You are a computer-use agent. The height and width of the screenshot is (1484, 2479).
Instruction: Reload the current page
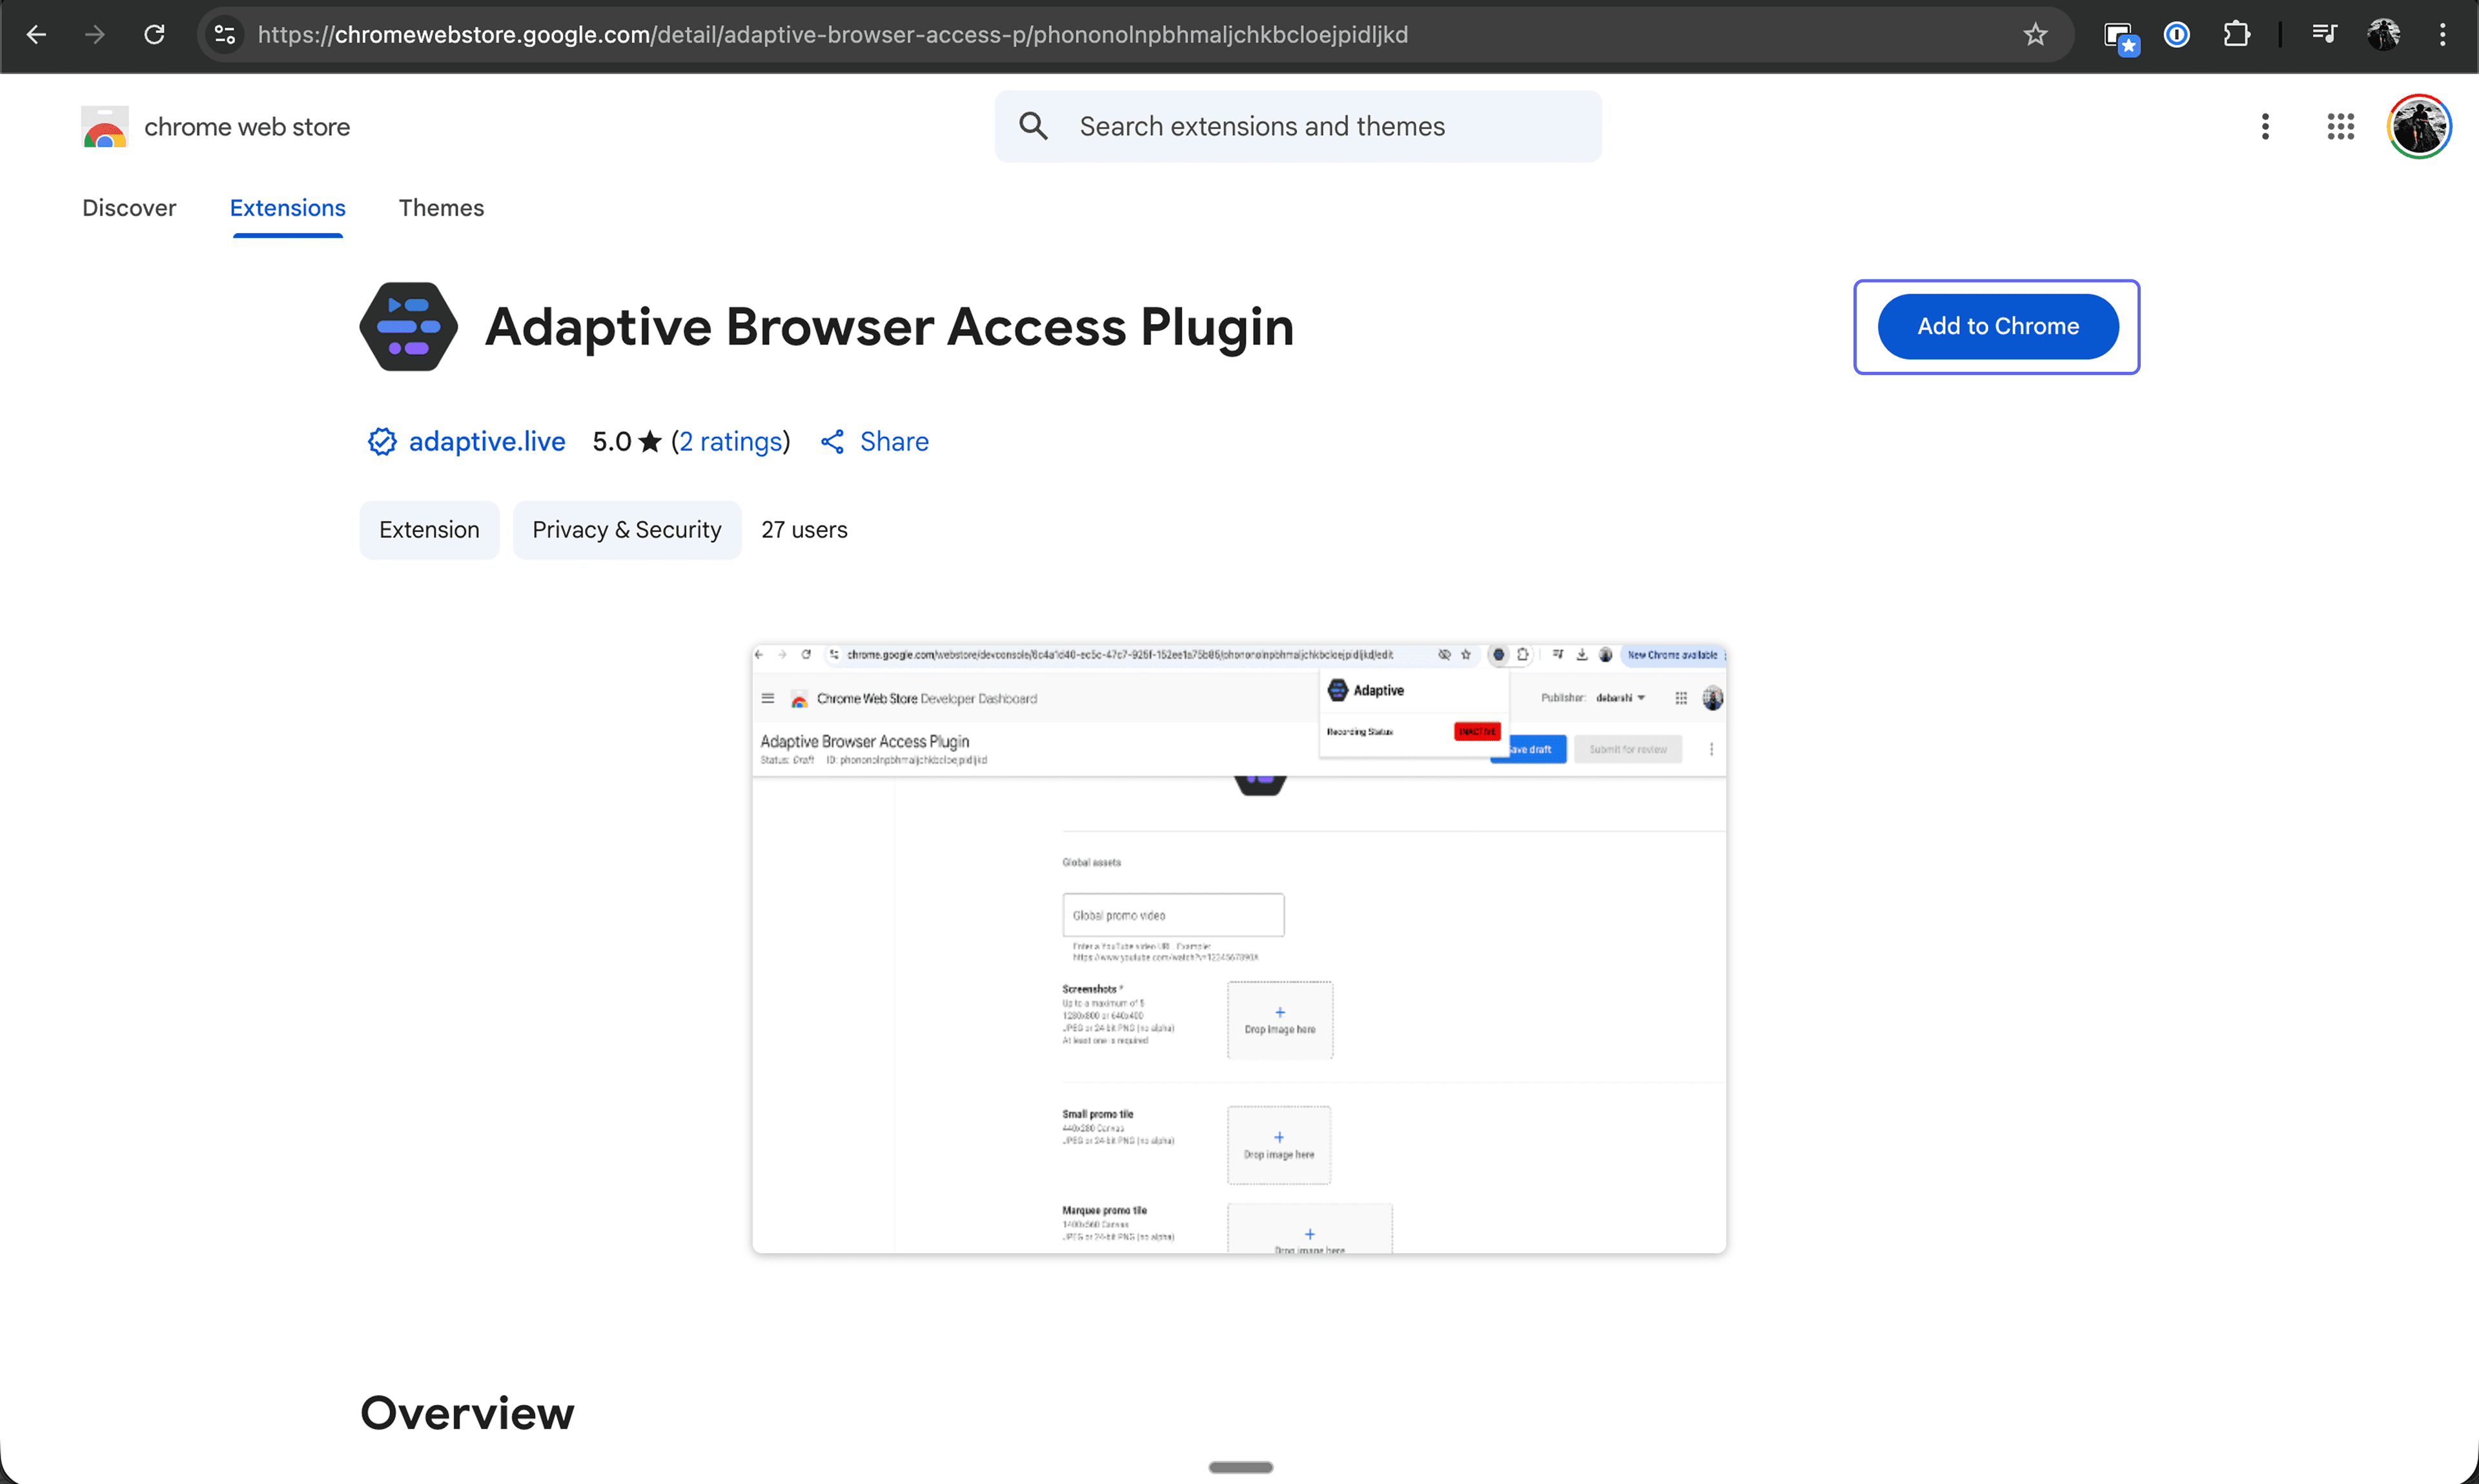(x=154, y=35)
